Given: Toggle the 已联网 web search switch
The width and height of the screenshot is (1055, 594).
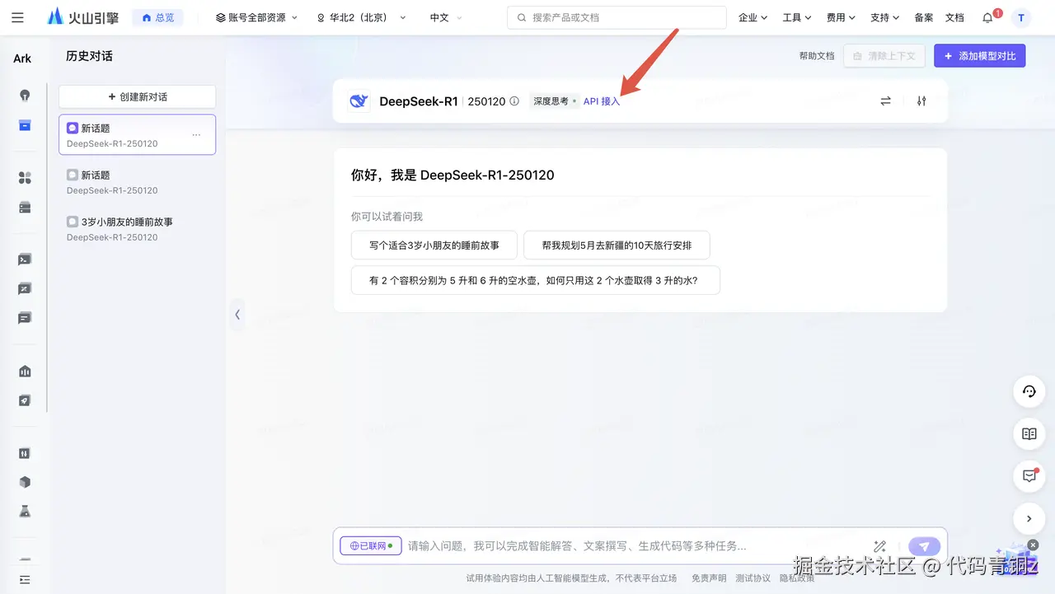Looking at the screenshot, I should [371, 545].
